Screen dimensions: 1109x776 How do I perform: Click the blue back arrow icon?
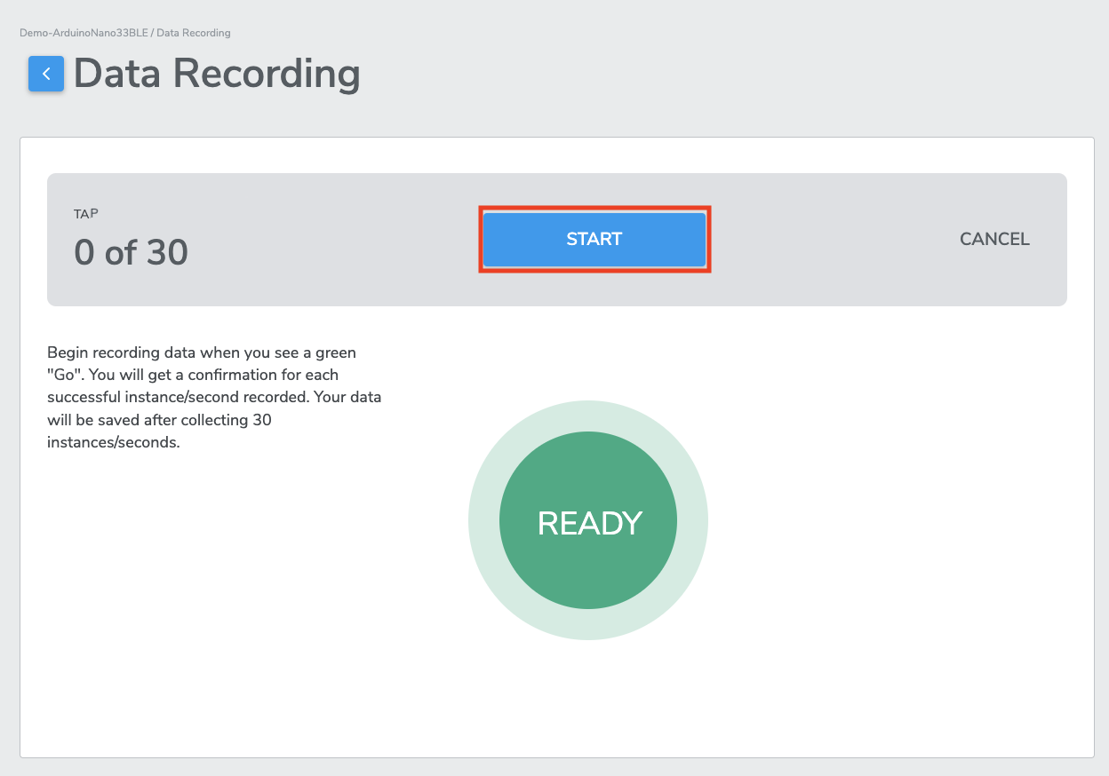tap(46, 74)
